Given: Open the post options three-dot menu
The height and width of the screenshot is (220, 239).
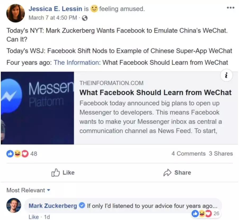Looking at the screenshot, I should [230, 8].
